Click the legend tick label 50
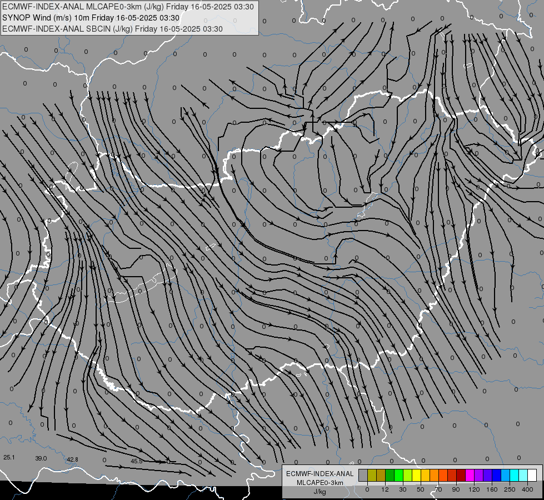The width and height of the screenshot is (544, 500). coord(421,489)
